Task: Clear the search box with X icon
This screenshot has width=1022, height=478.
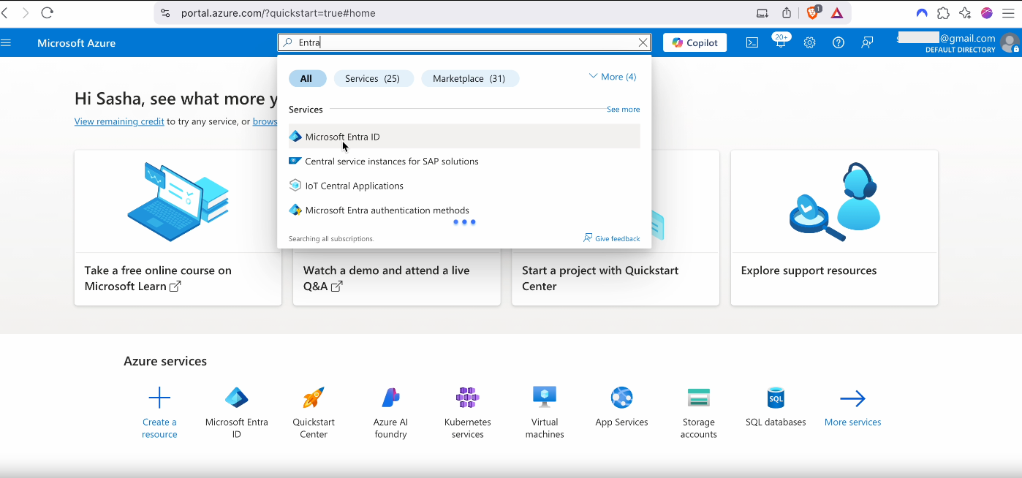Action: (x=643, y=42)
